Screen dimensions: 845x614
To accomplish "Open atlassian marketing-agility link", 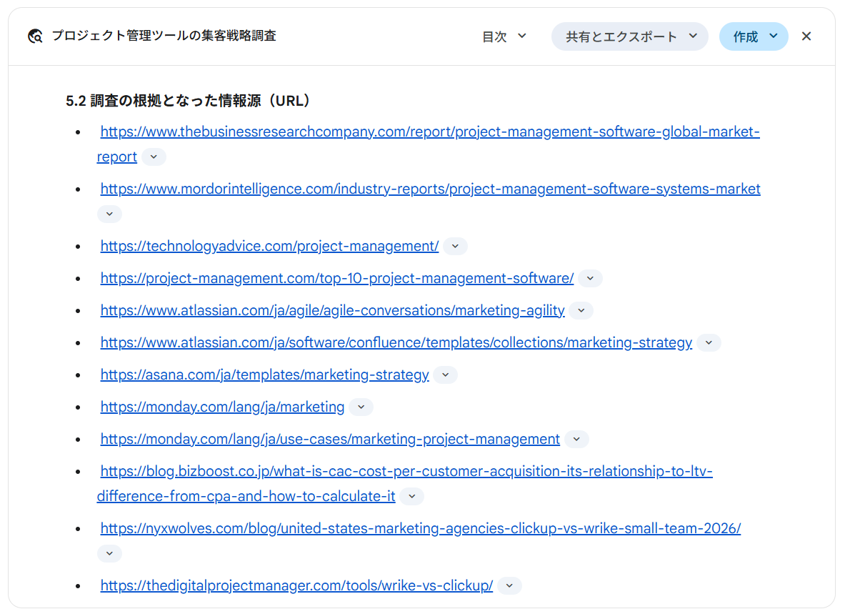I will coord(333,310).
